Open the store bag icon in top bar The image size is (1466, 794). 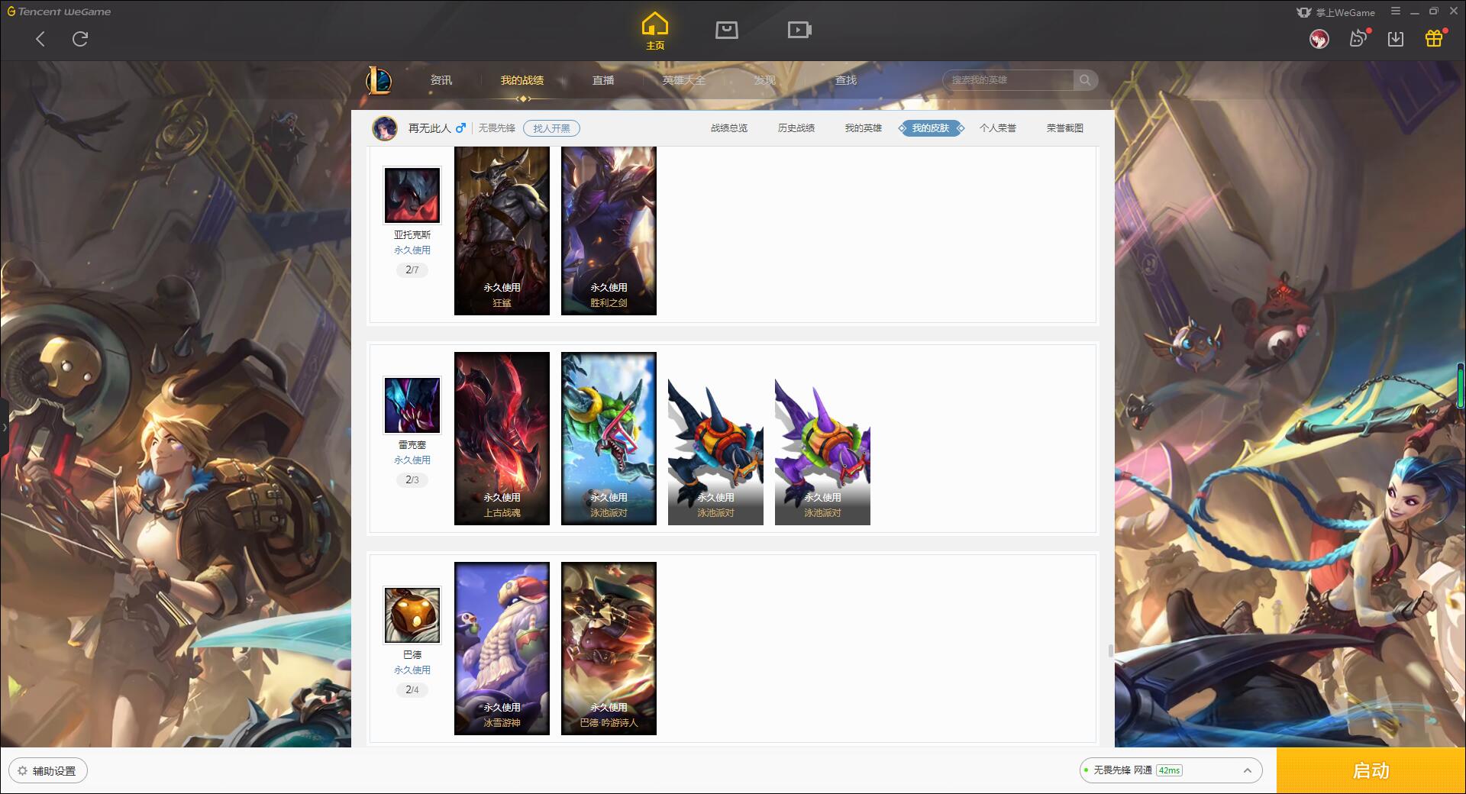[727, 30]
